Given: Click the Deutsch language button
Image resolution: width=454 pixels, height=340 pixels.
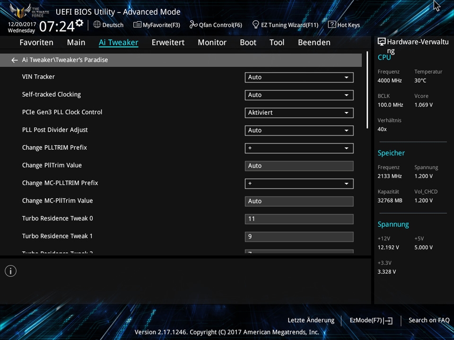Looking at the screenshot, I should click(x=109, y=25).
